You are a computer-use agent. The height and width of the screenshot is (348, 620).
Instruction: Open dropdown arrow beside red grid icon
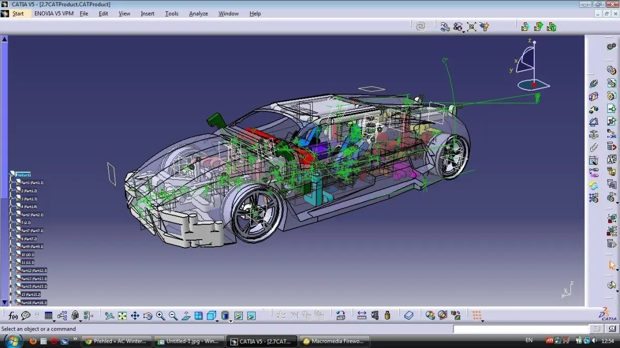pyautogui.click(x=483, y=320)
